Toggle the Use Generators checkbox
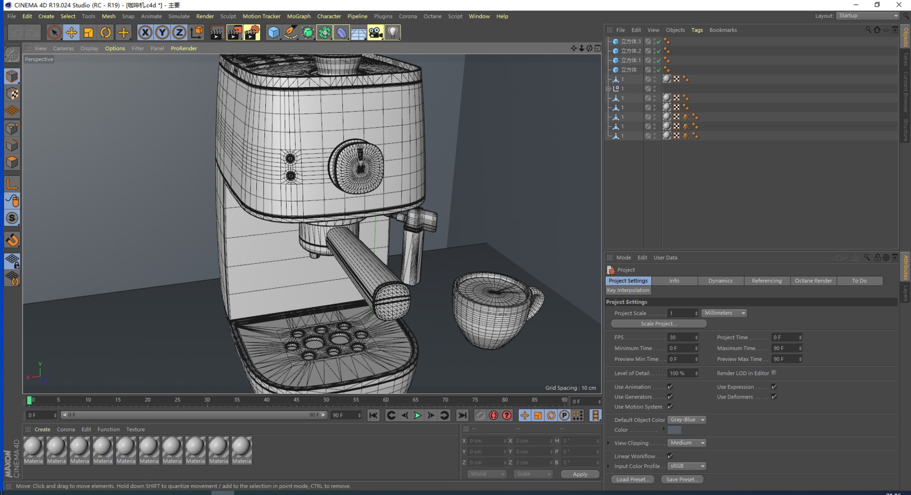Image resolution: width=911 pixels, height=495 pixels. pos(670,397)
